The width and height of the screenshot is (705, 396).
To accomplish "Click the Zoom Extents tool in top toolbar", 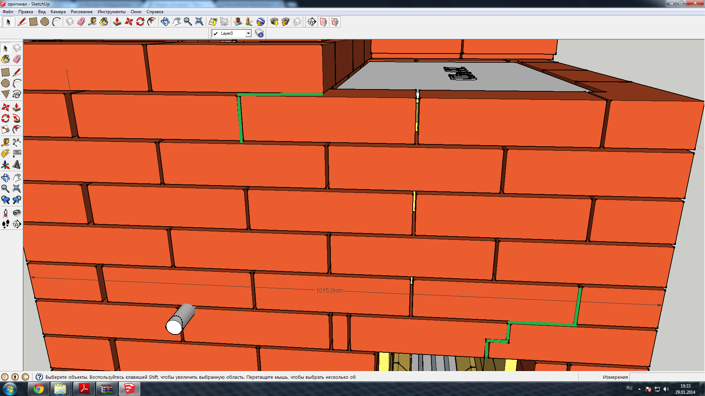I will pos(199,22).
